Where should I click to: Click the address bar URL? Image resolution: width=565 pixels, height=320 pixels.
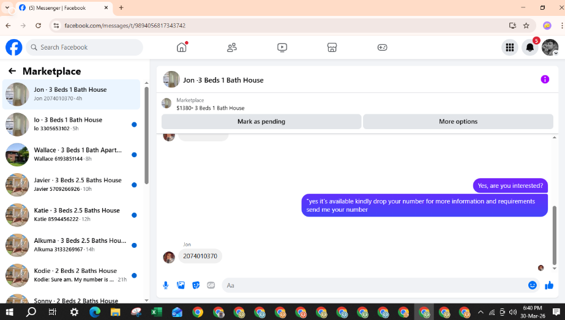tap(125, 26)
